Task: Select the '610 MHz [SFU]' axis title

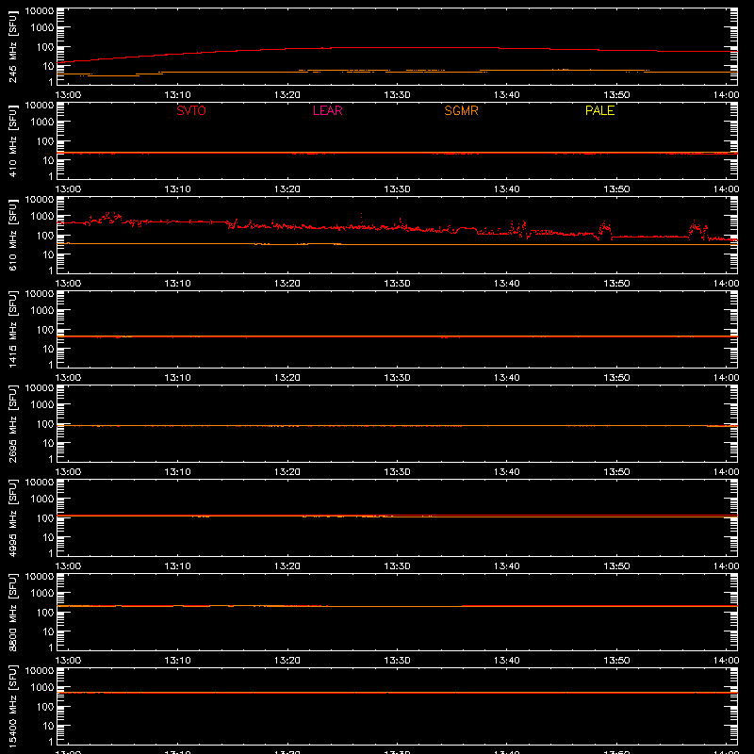Action: click(13, 236)
